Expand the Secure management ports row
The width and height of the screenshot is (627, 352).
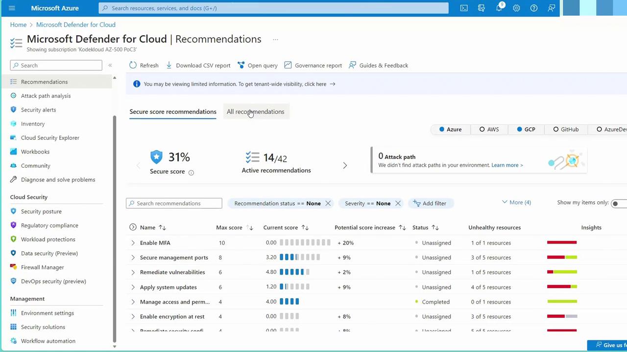[x=133, y=258]
